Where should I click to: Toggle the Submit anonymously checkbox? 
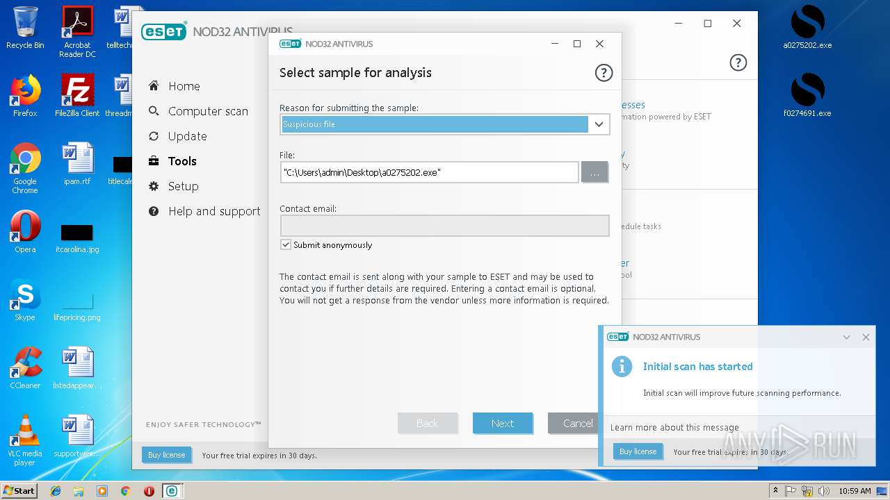pos(286,245)
